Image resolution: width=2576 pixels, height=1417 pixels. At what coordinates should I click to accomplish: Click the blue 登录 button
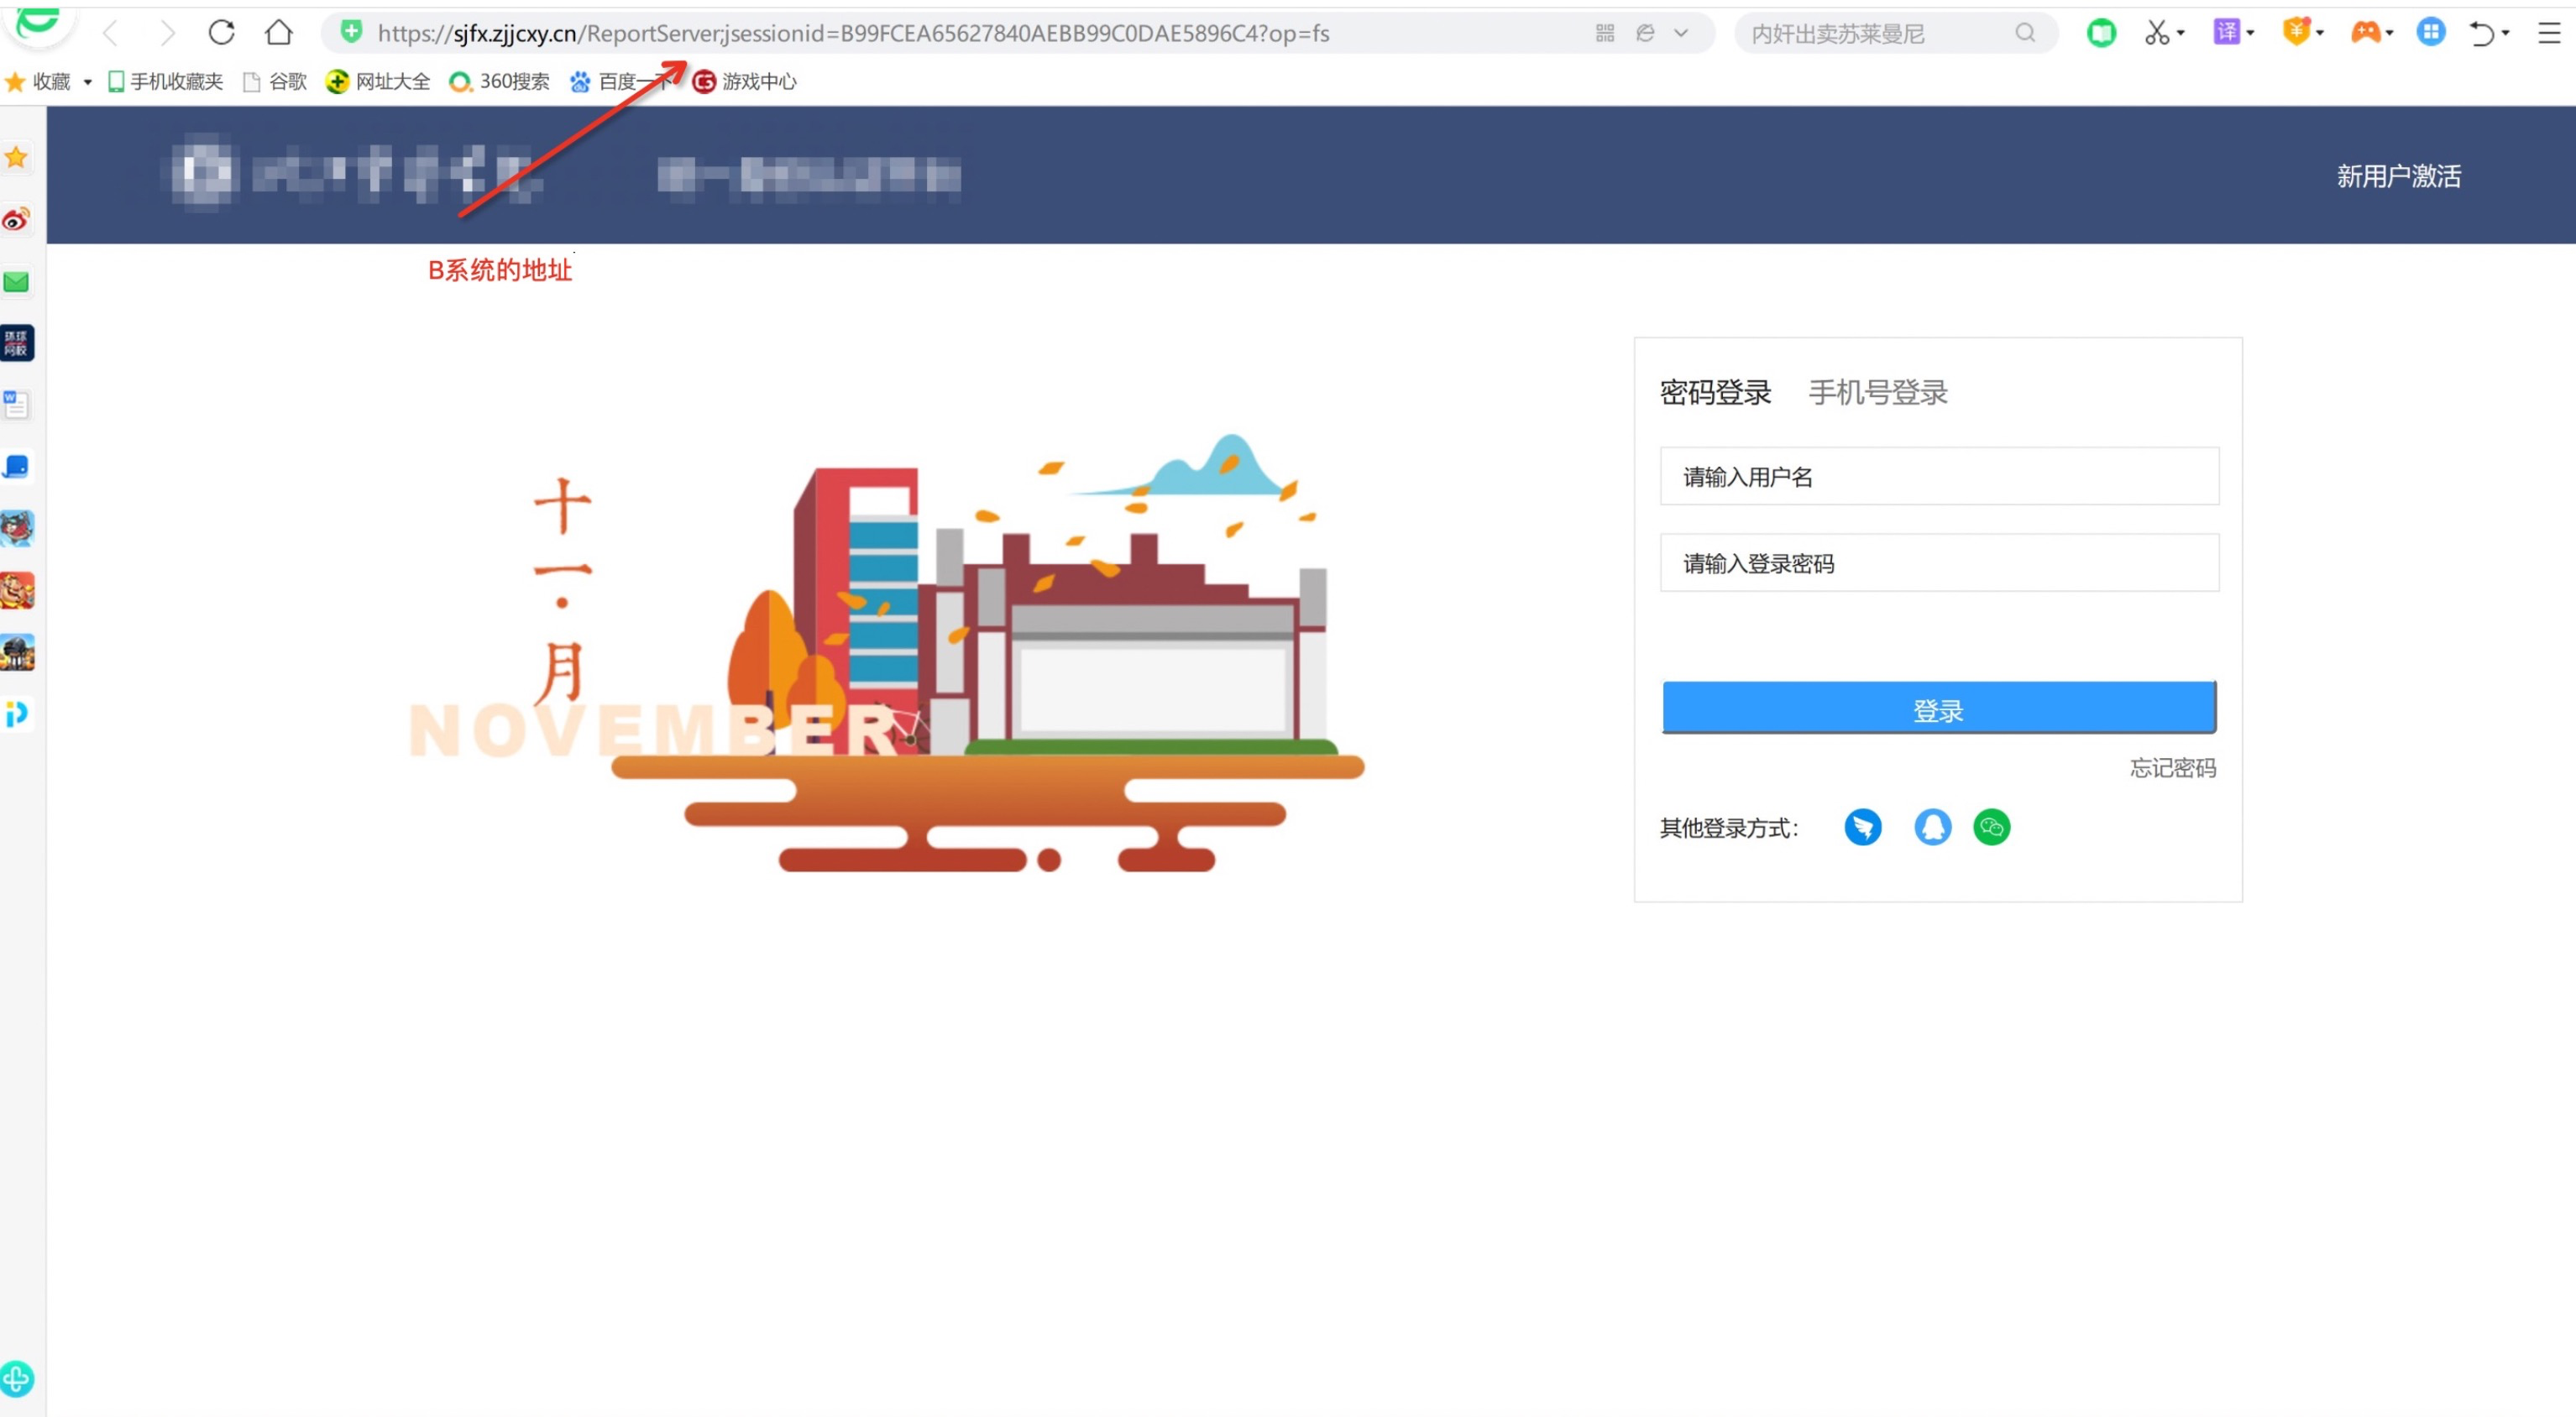pyautogui.click(x=1938, y=708)
